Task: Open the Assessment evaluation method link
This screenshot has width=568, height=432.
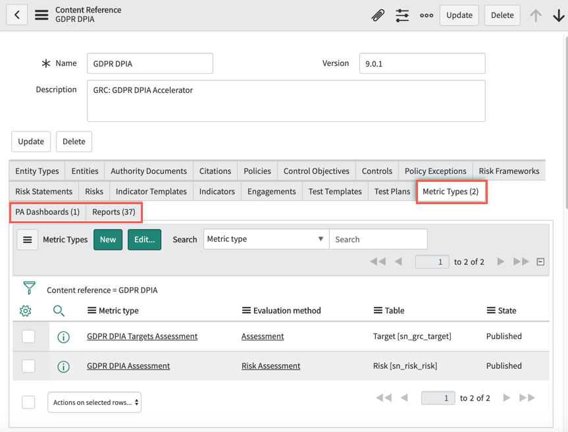Action: [x=263, y=337]
